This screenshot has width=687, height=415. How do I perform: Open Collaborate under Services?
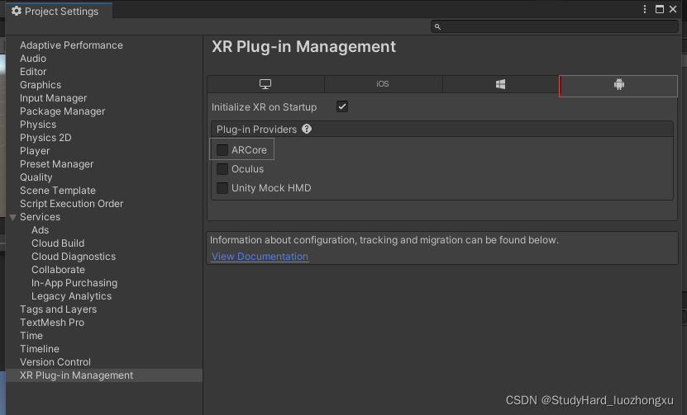[58, 270]
